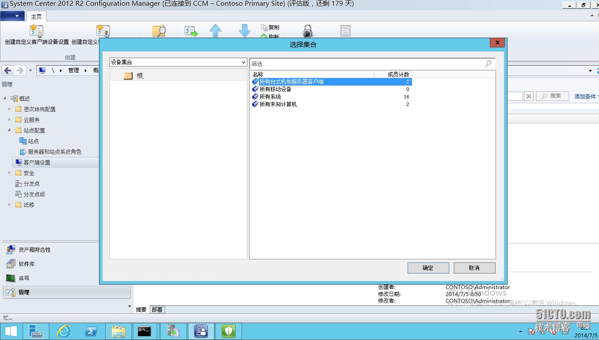Select 分发点 tree item

[x=27, y=184]
